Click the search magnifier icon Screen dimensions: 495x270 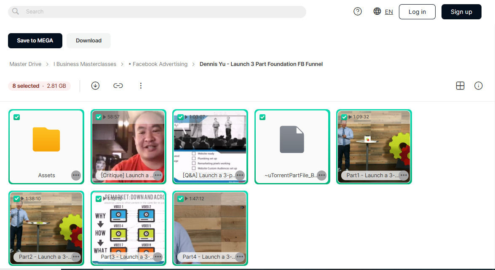click(x=16, y=12)
